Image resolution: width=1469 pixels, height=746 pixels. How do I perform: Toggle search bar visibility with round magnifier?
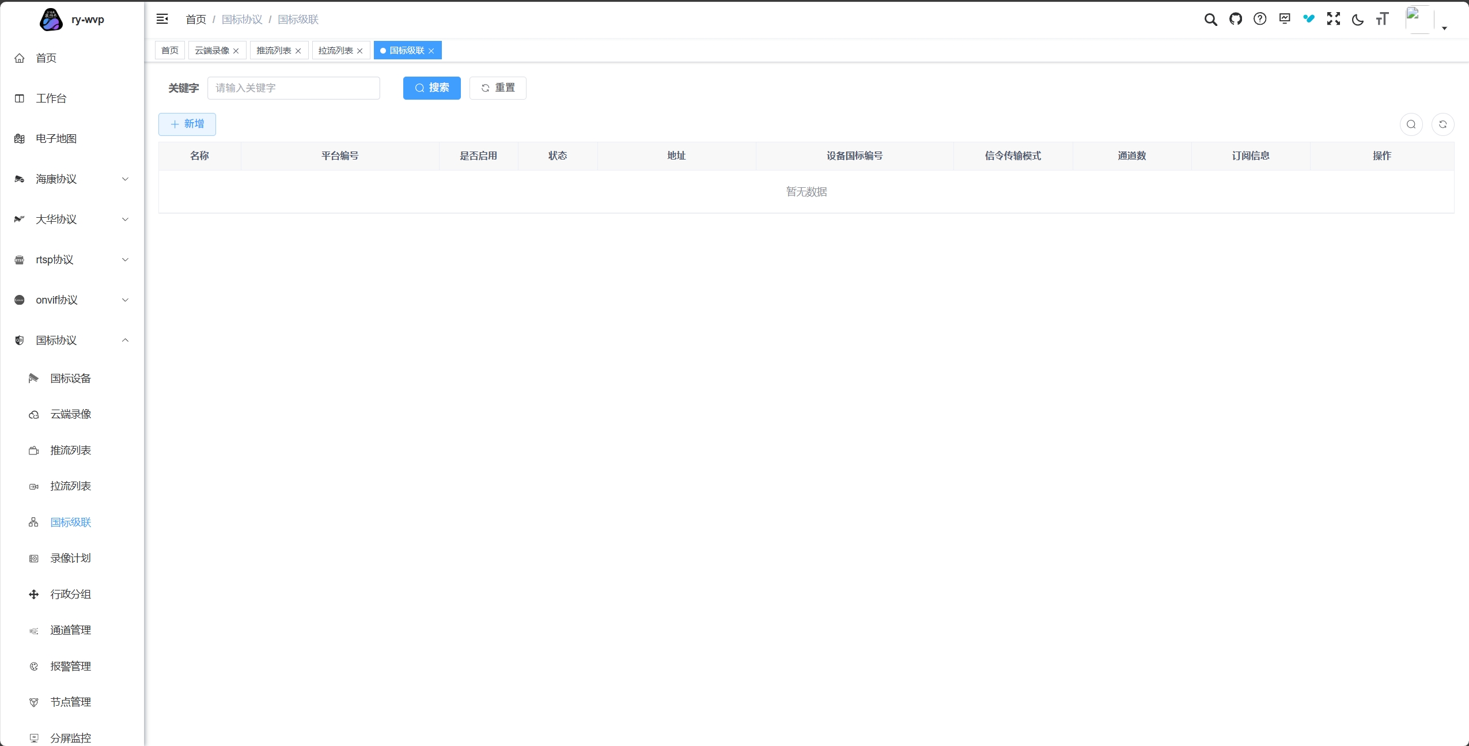tap(1411, 124)
